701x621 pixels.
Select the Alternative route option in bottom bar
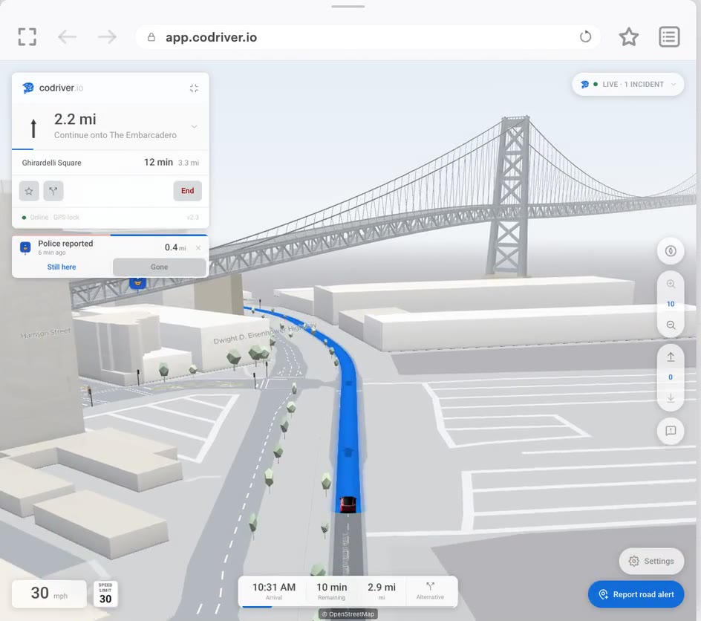(x=430, y=591)
